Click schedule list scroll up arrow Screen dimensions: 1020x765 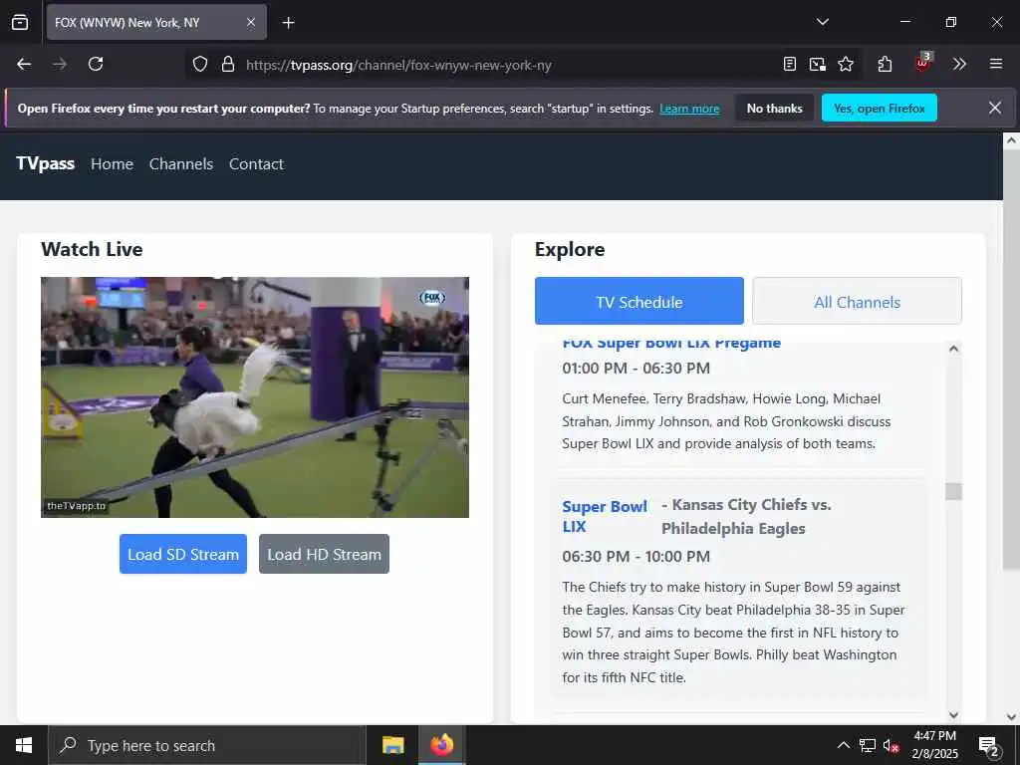pyautogui.click(x=953, y=349)
